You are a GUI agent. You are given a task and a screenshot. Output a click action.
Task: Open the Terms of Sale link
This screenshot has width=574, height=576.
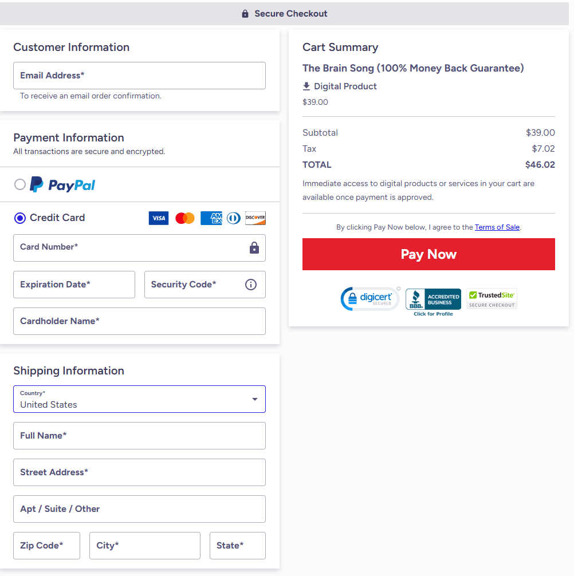coord(497,227)
